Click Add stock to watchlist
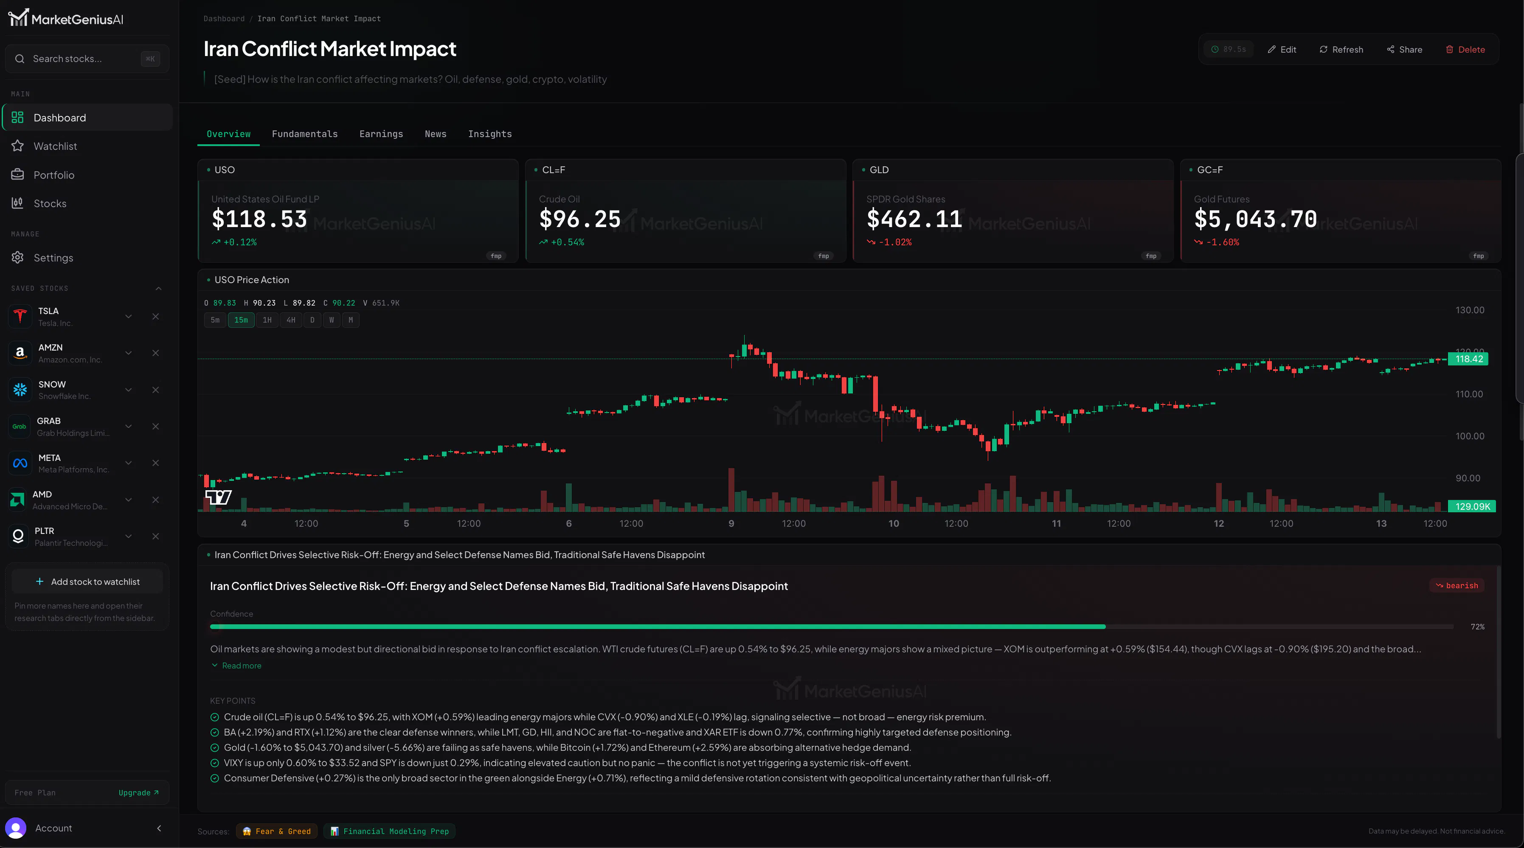1524x848 pixels. pyautogui.click(x=87, y=581)
